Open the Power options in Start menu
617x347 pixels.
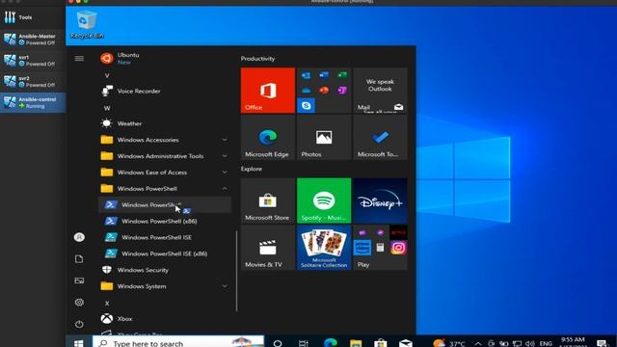(79, 324)
